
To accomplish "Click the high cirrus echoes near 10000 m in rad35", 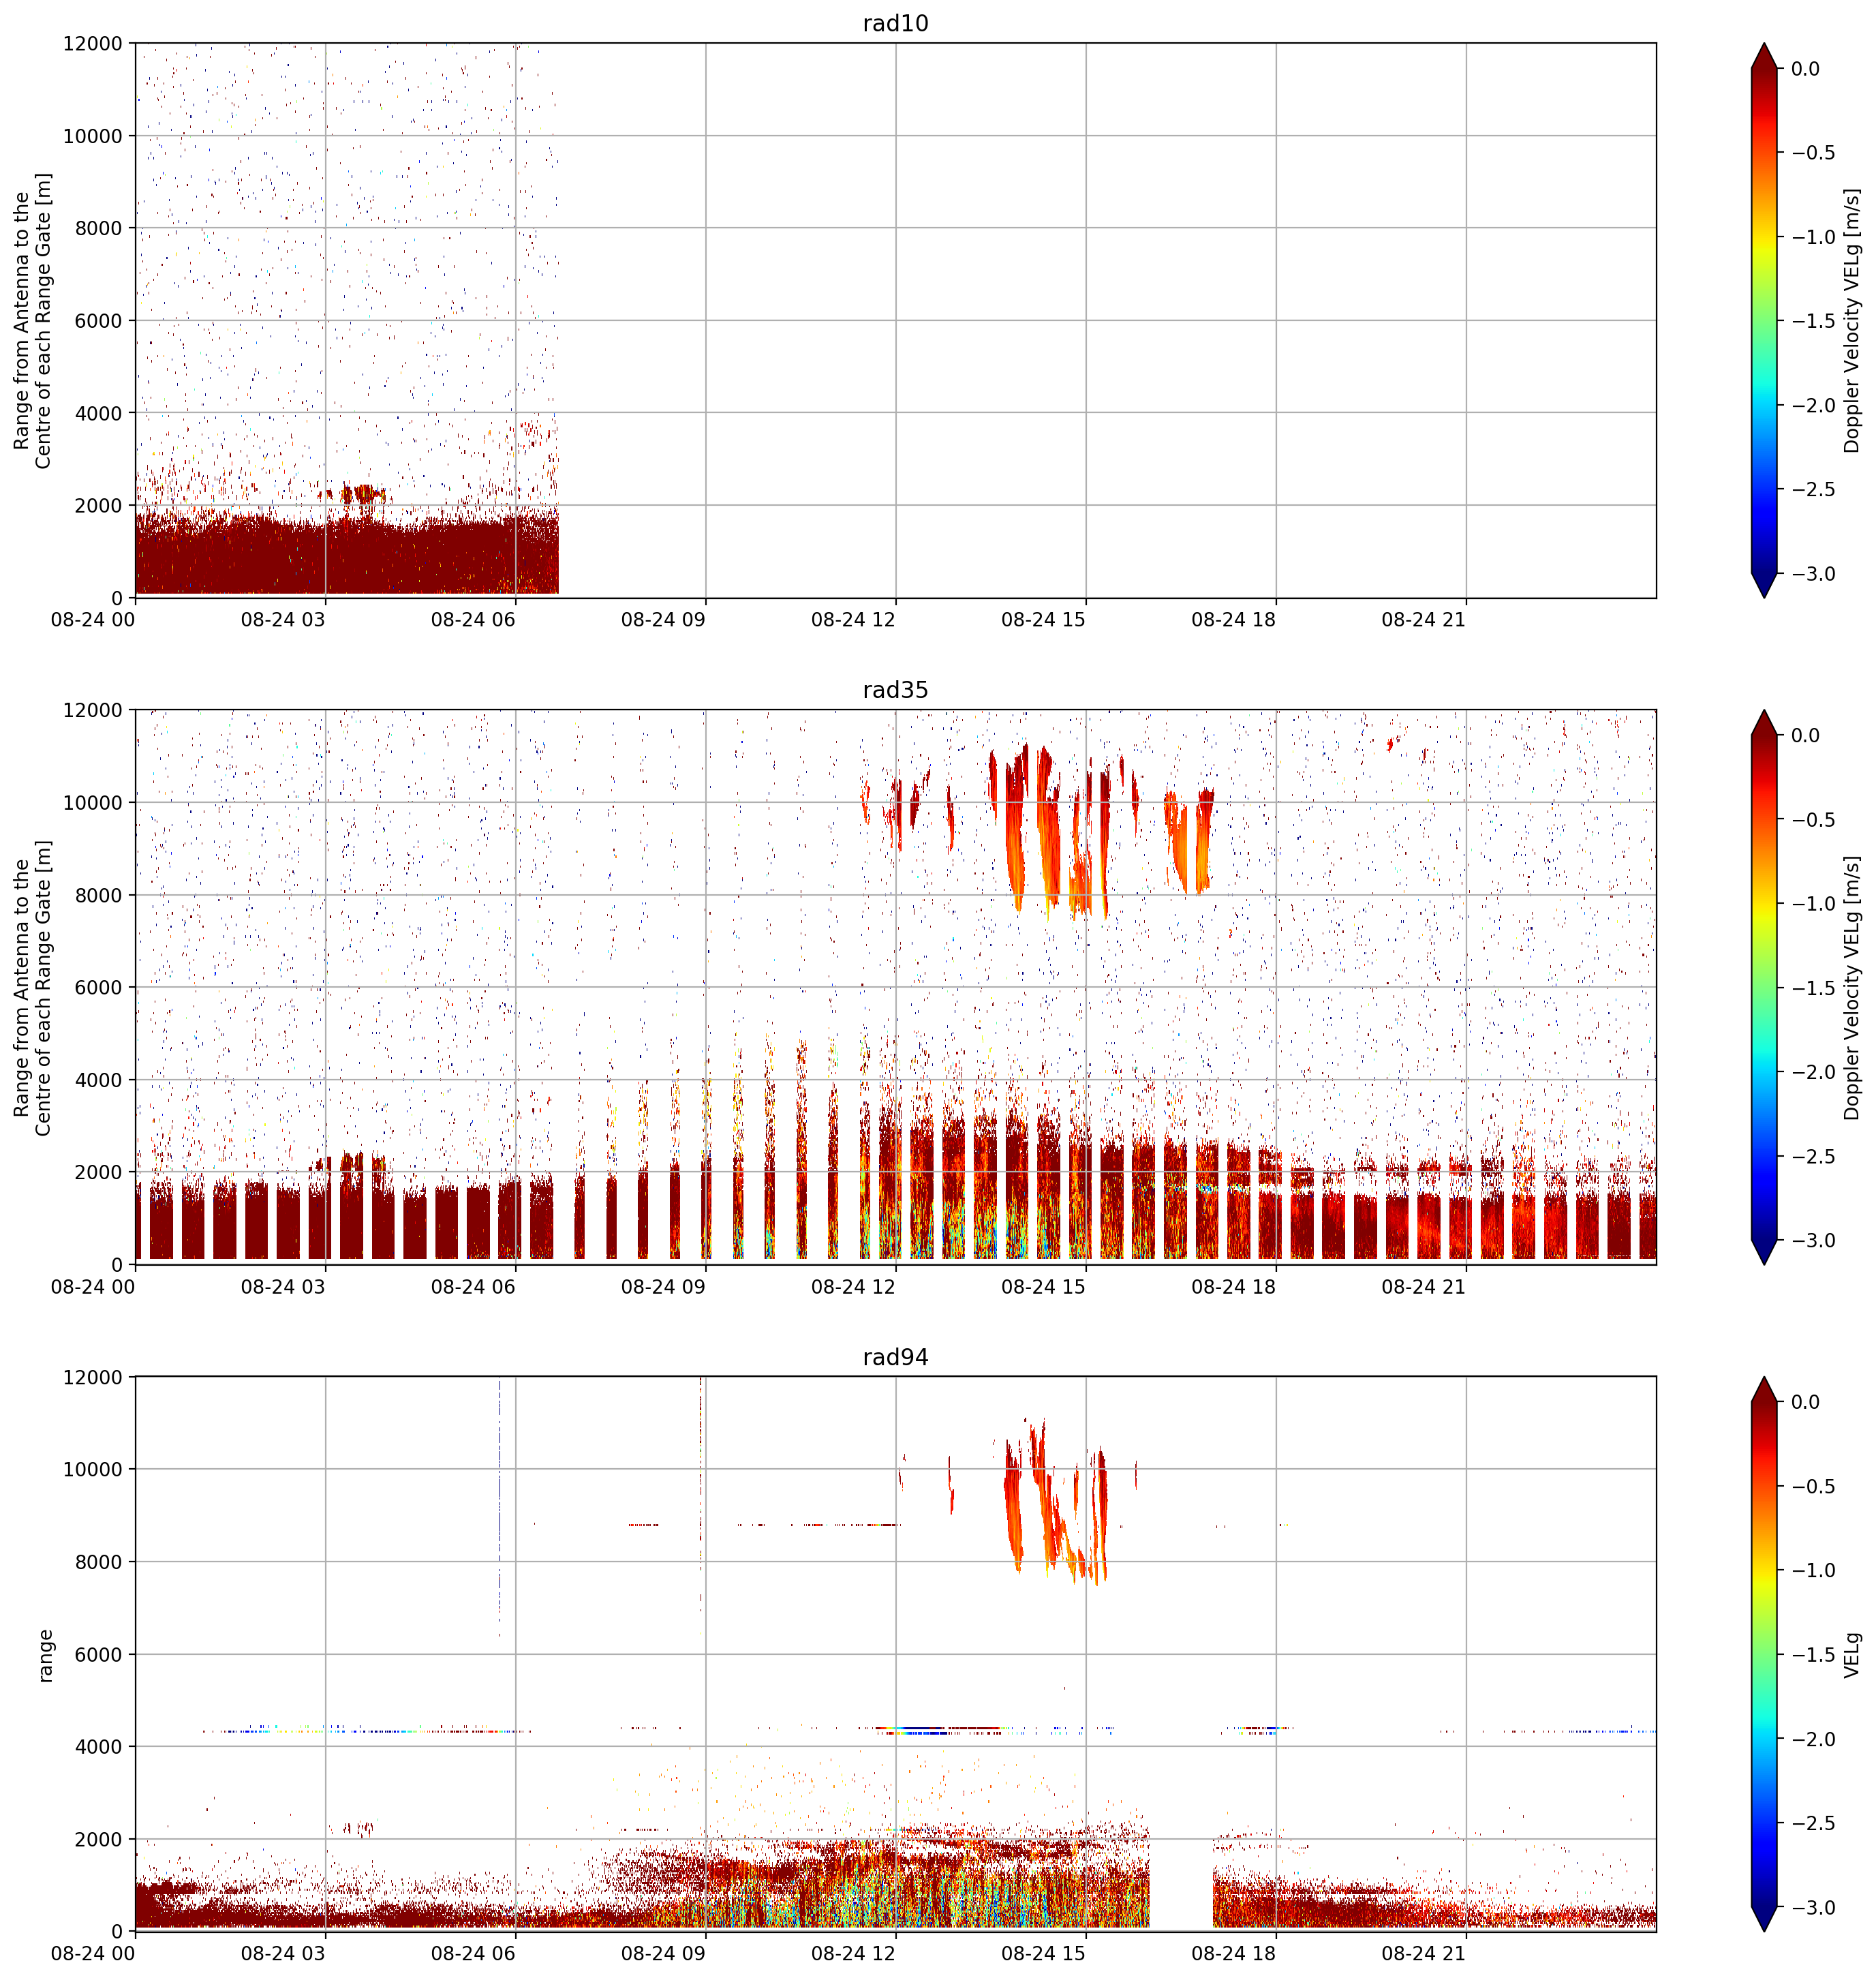I will click(x=1038, y=833).
